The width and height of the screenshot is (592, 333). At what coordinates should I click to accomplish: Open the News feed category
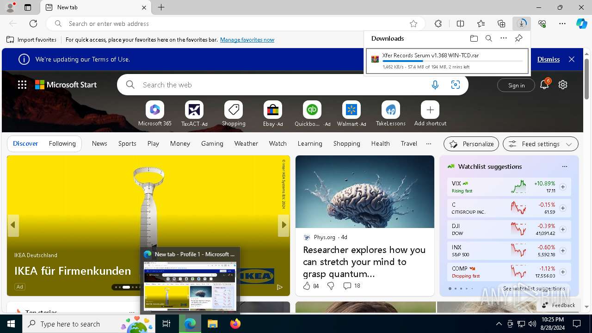coord(99,143)
